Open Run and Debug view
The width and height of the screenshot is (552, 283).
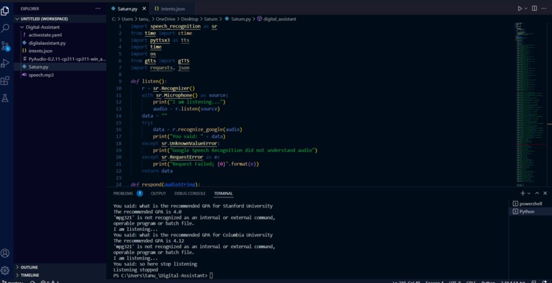pos(5,63)
